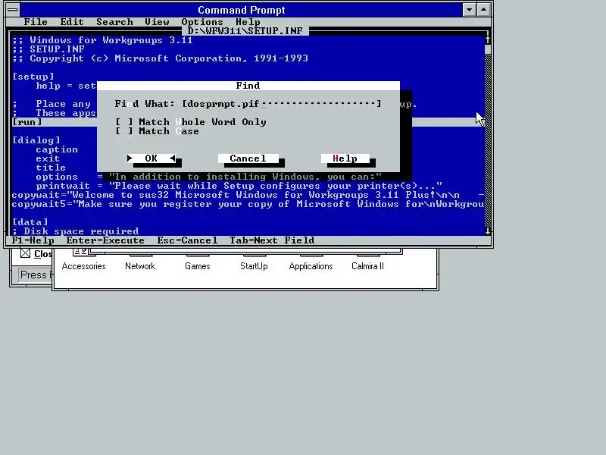Click the 'help = set' line
606x455 pixels.
(66, 86)
